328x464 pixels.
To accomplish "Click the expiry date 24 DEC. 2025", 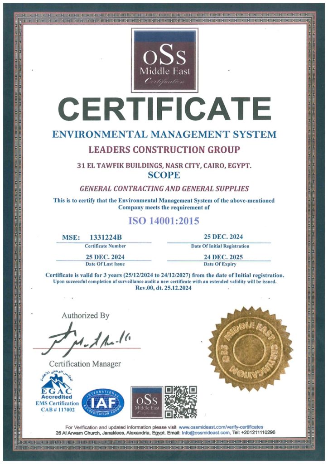I will click(x=223, y=257).
